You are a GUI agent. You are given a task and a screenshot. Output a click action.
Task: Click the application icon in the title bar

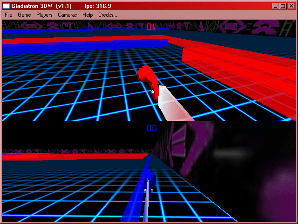[x=6, y=6]
